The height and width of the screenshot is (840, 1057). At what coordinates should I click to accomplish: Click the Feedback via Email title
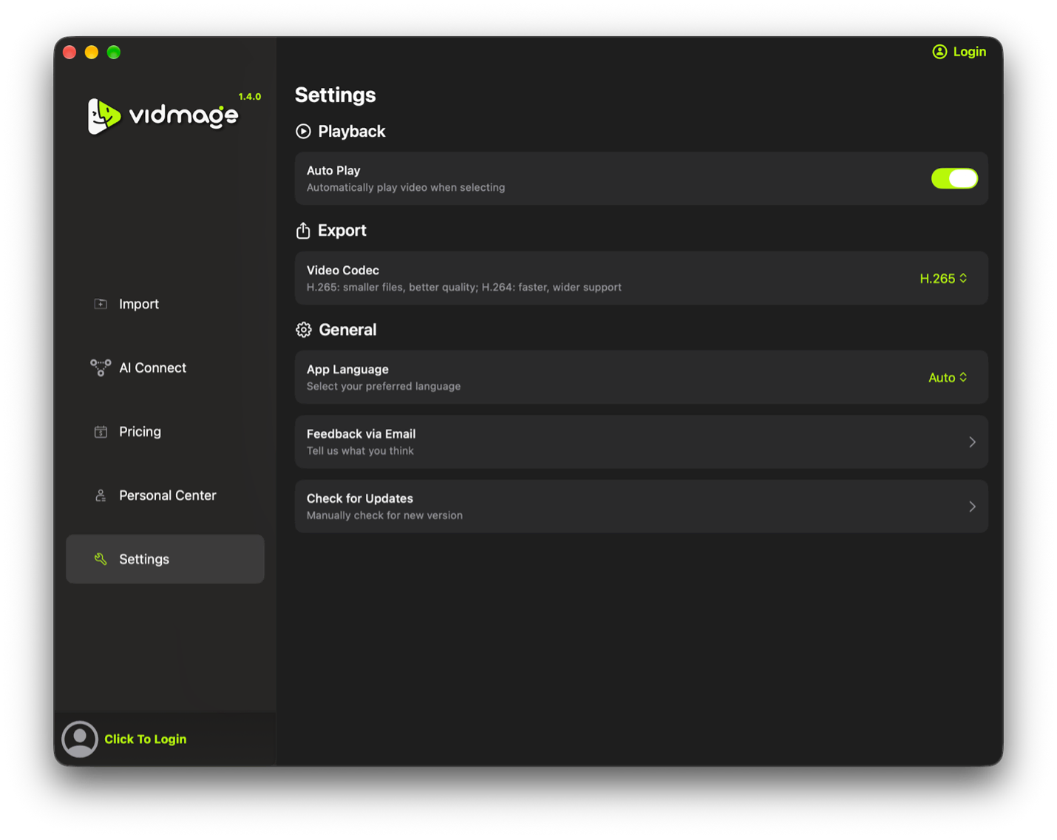tap(361, 434)
